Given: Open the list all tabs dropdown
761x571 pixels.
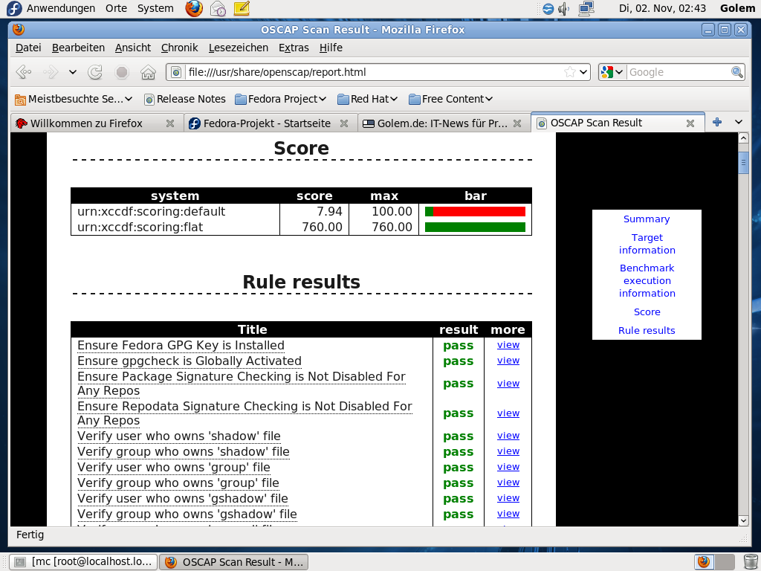Looking at the screenshot, I should pyautogui.click(x=738, y=123).
